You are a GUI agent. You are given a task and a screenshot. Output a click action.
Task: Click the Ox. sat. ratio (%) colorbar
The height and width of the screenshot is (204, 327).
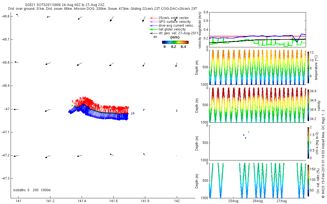(308, 180)
